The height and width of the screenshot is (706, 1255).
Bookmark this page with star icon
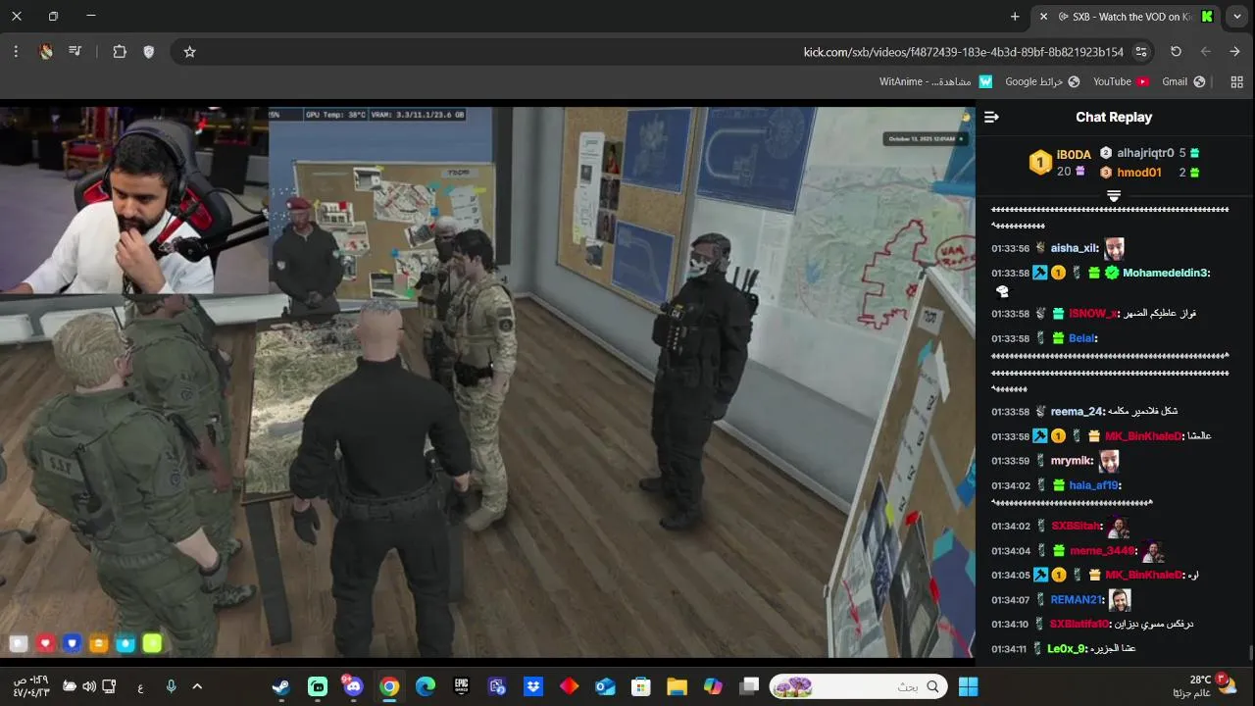[x=190, y=52]
